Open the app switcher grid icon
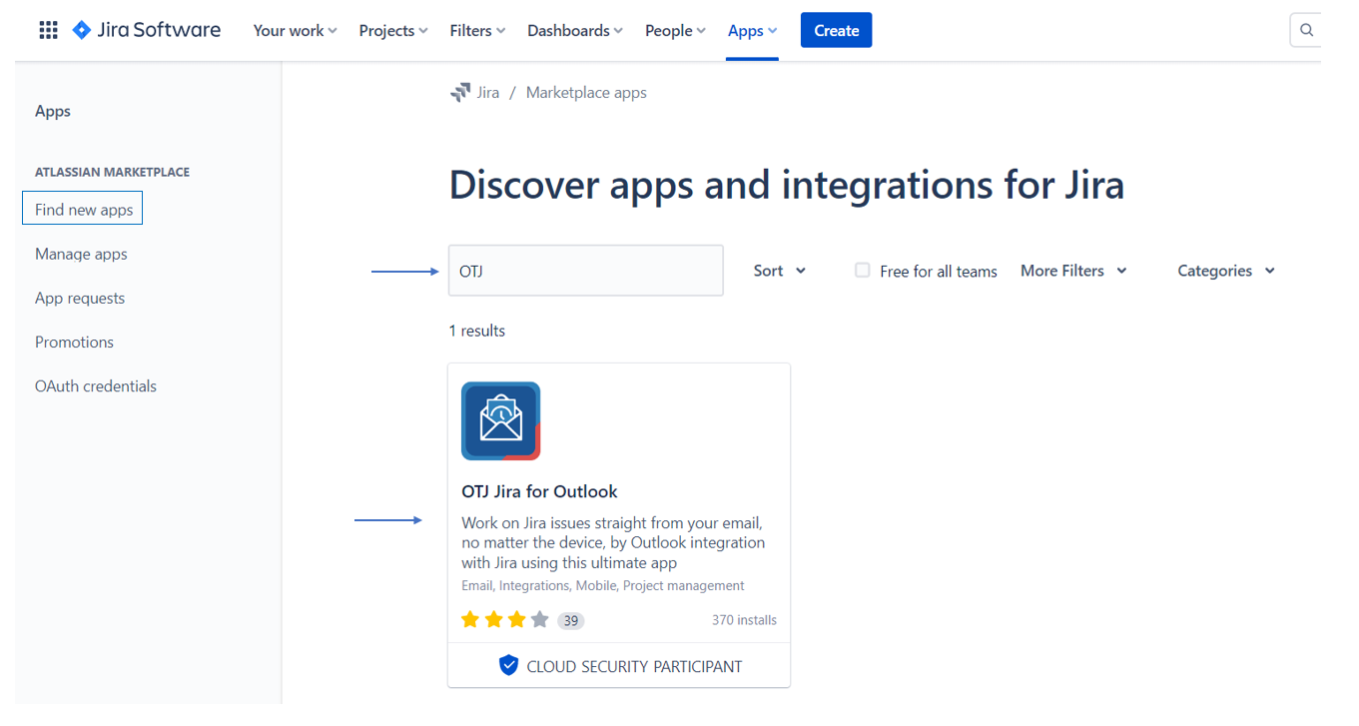Screen dimensions: 1359x726 48,30
